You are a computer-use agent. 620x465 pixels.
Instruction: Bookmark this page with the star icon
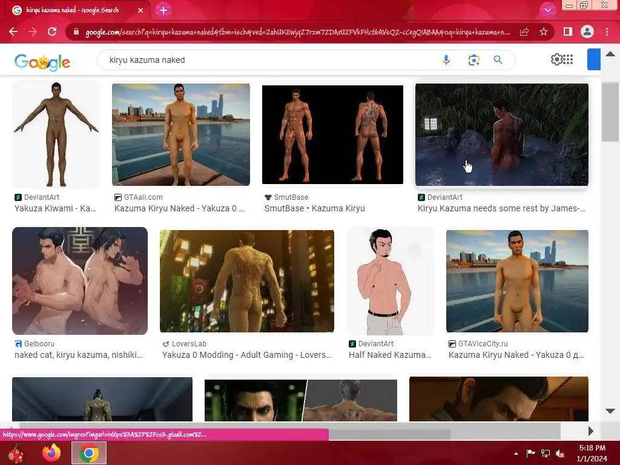pyautogui.click(x=544, y=31)
